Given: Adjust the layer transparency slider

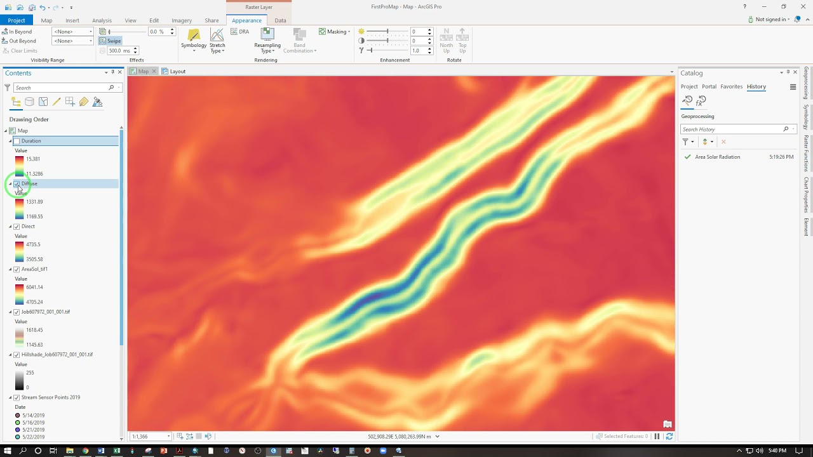Looking at the screenshot, I should [127, 32].
